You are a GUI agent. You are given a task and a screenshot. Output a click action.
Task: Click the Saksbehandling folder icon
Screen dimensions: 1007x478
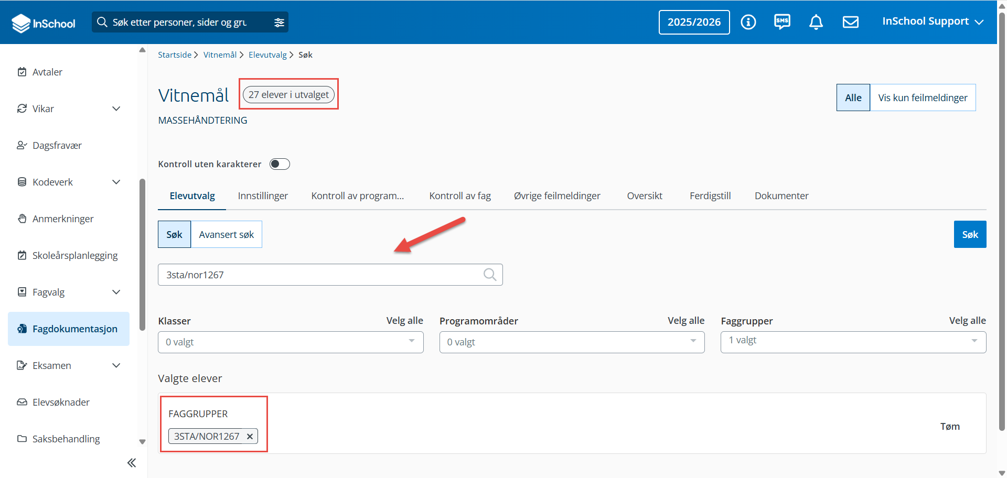pyautogui.click(x=22, y=439)
